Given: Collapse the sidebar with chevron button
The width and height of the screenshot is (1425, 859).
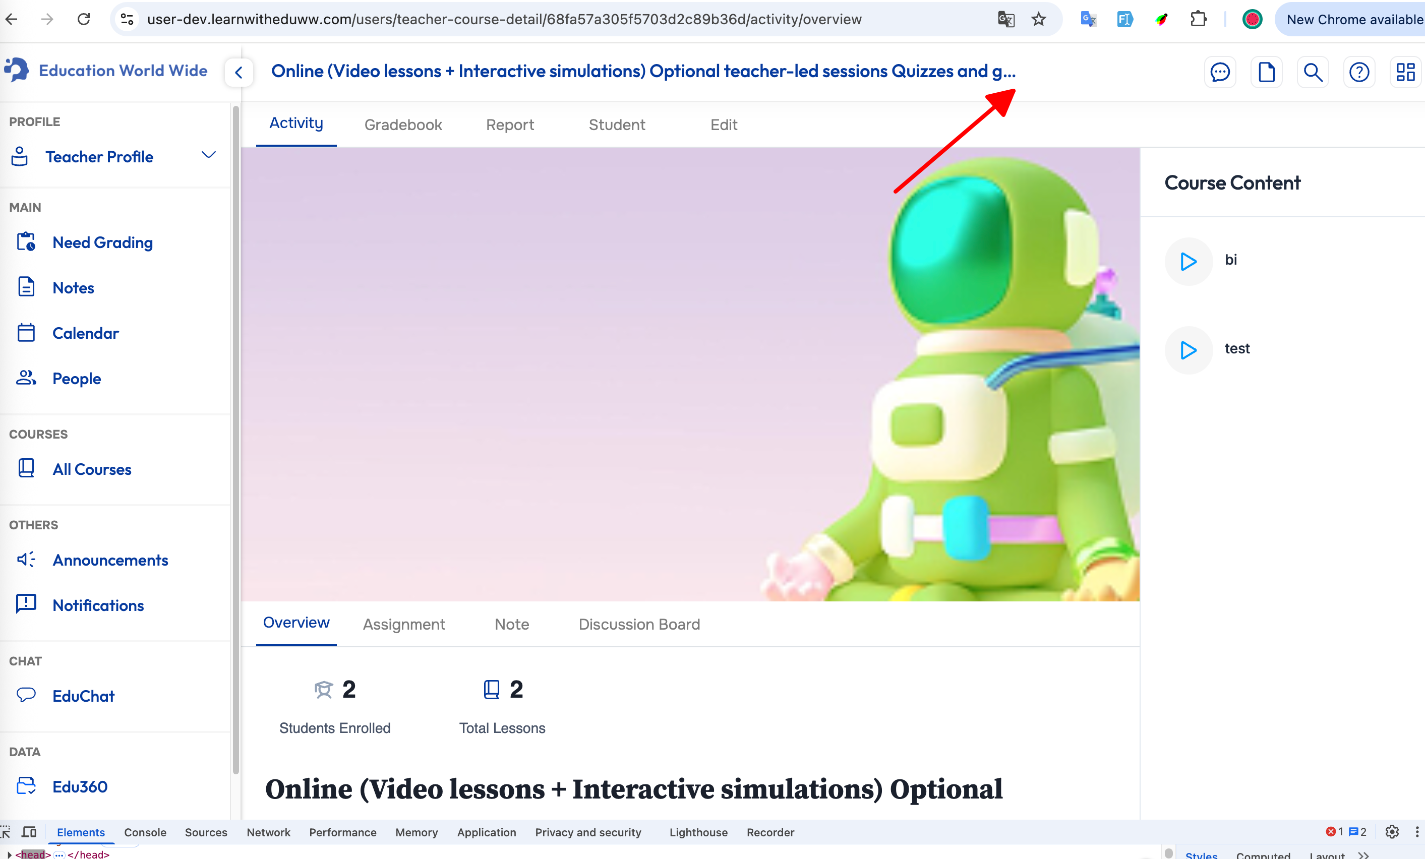Looking at the screenshot, I should pyautogui.click(x=239, y=72).
